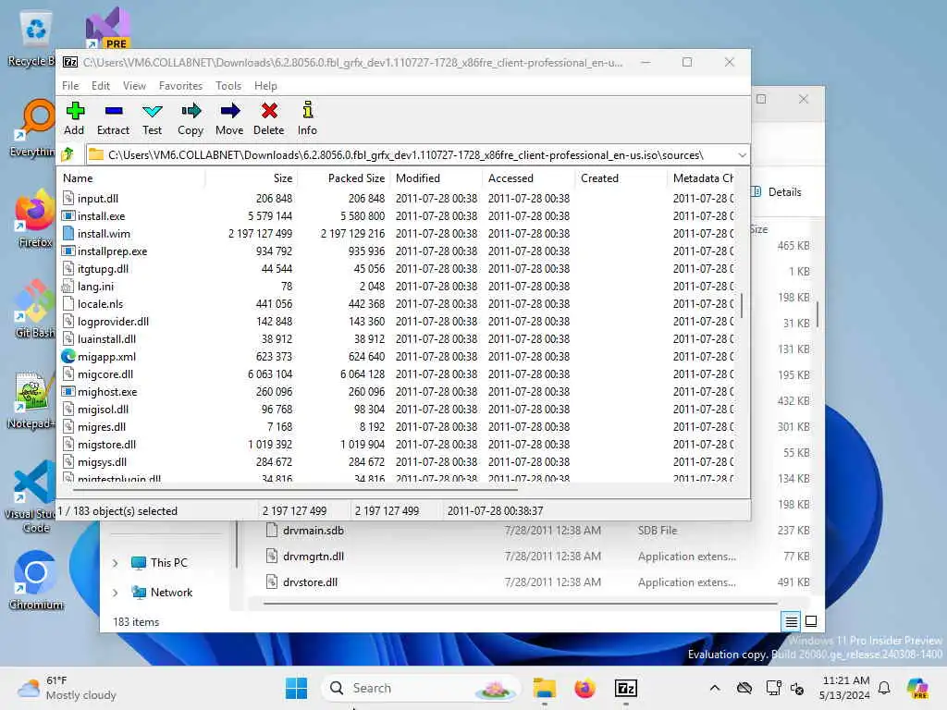Select the input.dll file
The width and height of the screenshot is (947, 710).
(x=98, y=199)
